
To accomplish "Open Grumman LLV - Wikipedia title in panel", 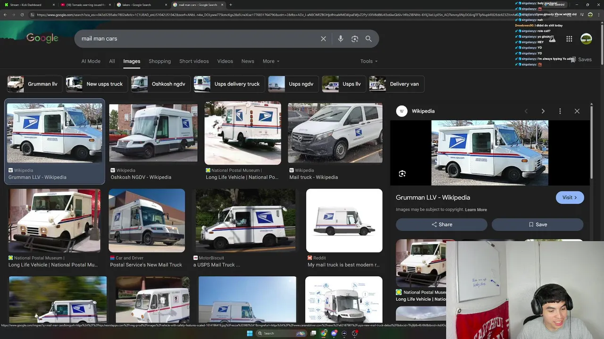I will coord(433,198).
